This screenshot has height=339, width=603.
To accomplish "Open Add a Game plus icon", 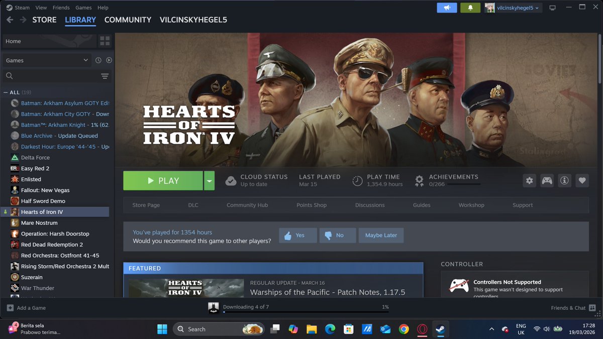I will pos(10,308).
